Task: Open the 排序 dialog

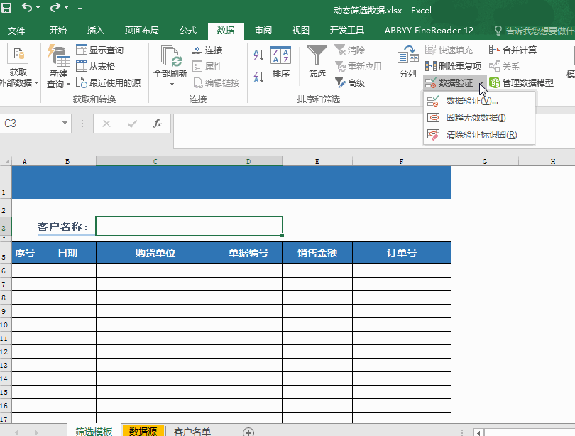Action: coord(280,62)
